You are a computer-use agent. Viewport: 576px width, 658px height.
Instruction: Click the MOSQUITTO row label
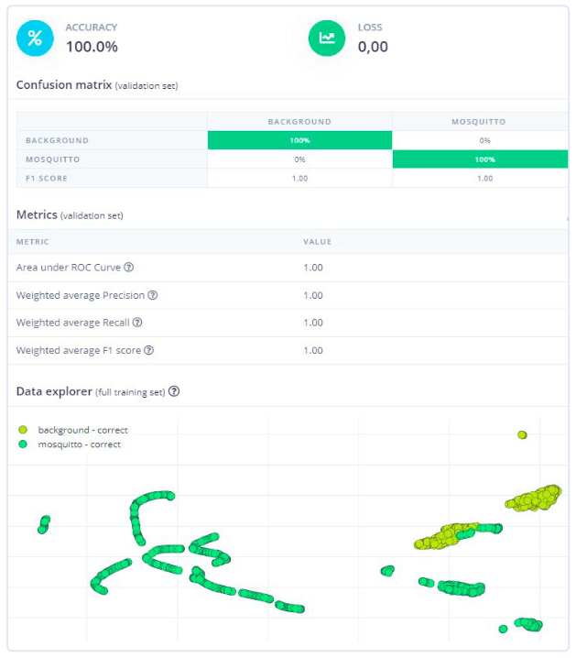coord(52,159)
